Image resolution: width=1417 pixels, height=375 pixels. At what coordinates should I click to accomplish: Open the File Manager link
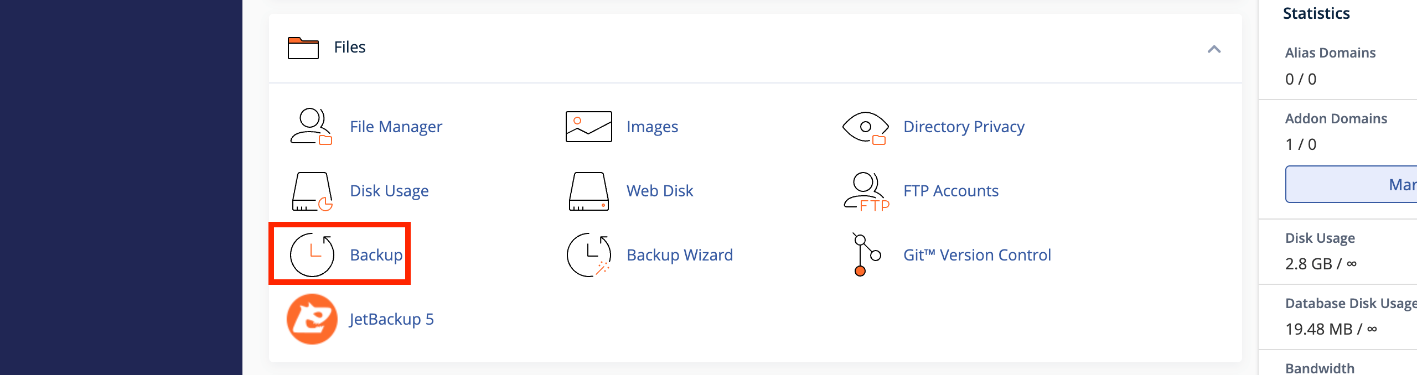pyautogui.click(x=395, y=127)
